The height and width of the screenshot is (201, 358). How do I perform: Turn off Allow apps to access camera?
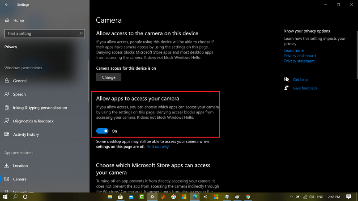(102, 131)
